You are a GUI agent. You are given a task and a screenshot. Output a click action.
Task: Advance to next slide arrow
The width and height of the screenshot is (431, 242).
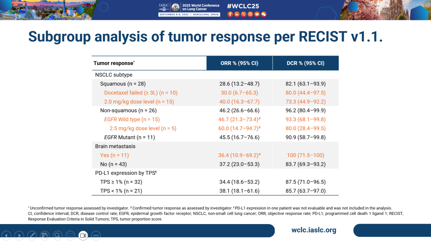(x=19, y=236)
